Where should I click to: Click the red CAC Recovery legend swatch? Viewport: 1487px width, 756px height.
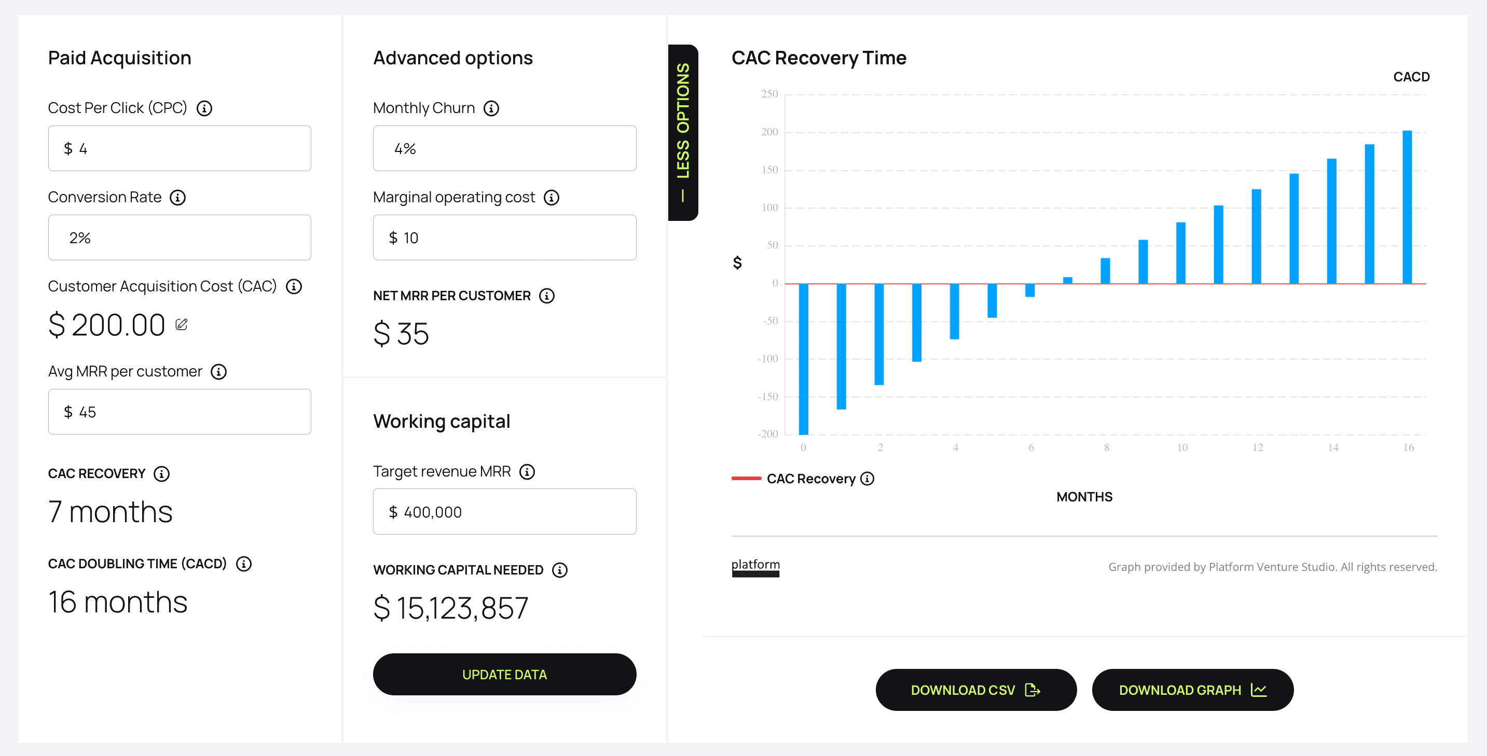tap(747, 479)
